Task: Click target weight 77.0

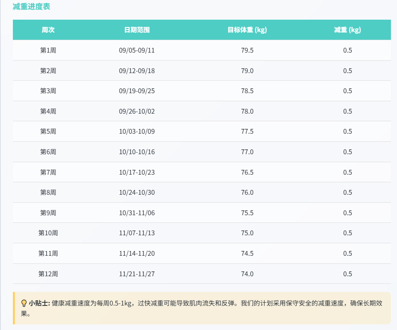Action: [247, 152]
